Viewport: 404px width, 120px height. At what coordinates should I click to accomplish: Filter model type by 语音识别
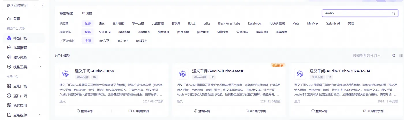click(x=262, y=32)
